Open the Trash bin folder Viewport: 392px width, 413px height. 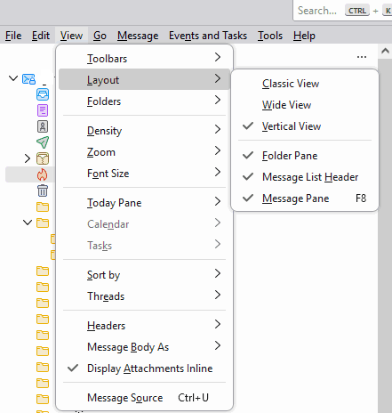pyautogui.click(x=43, y=190)
